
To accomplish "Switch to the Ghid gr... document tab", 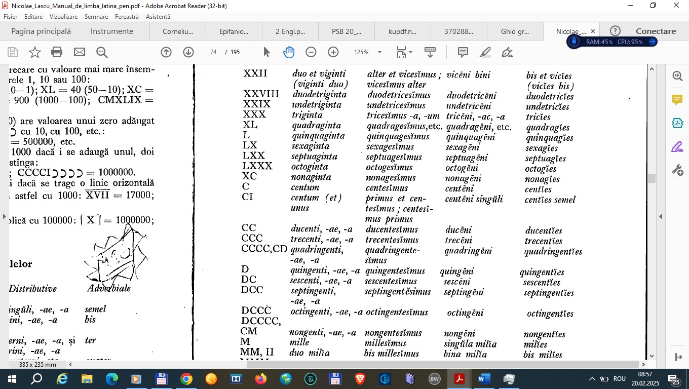I will click(x=515, y=31).
